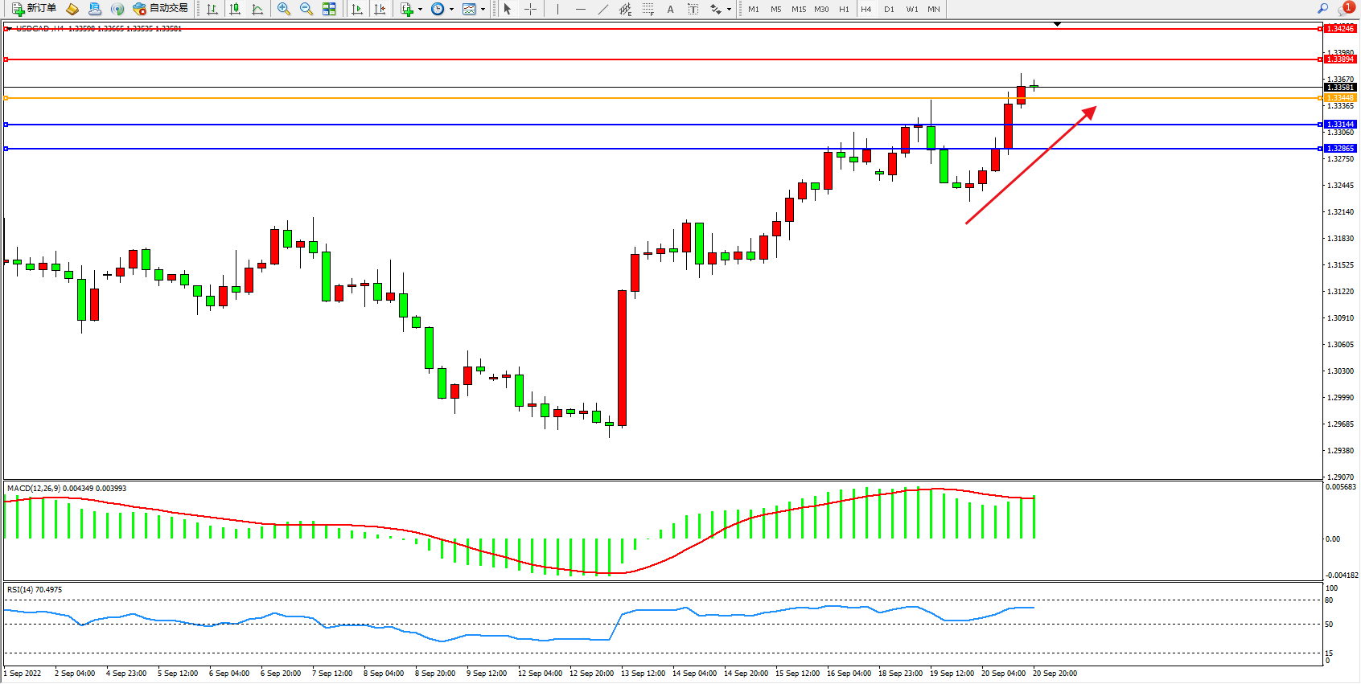Zoom out on the chart

[x=306, y=9]
